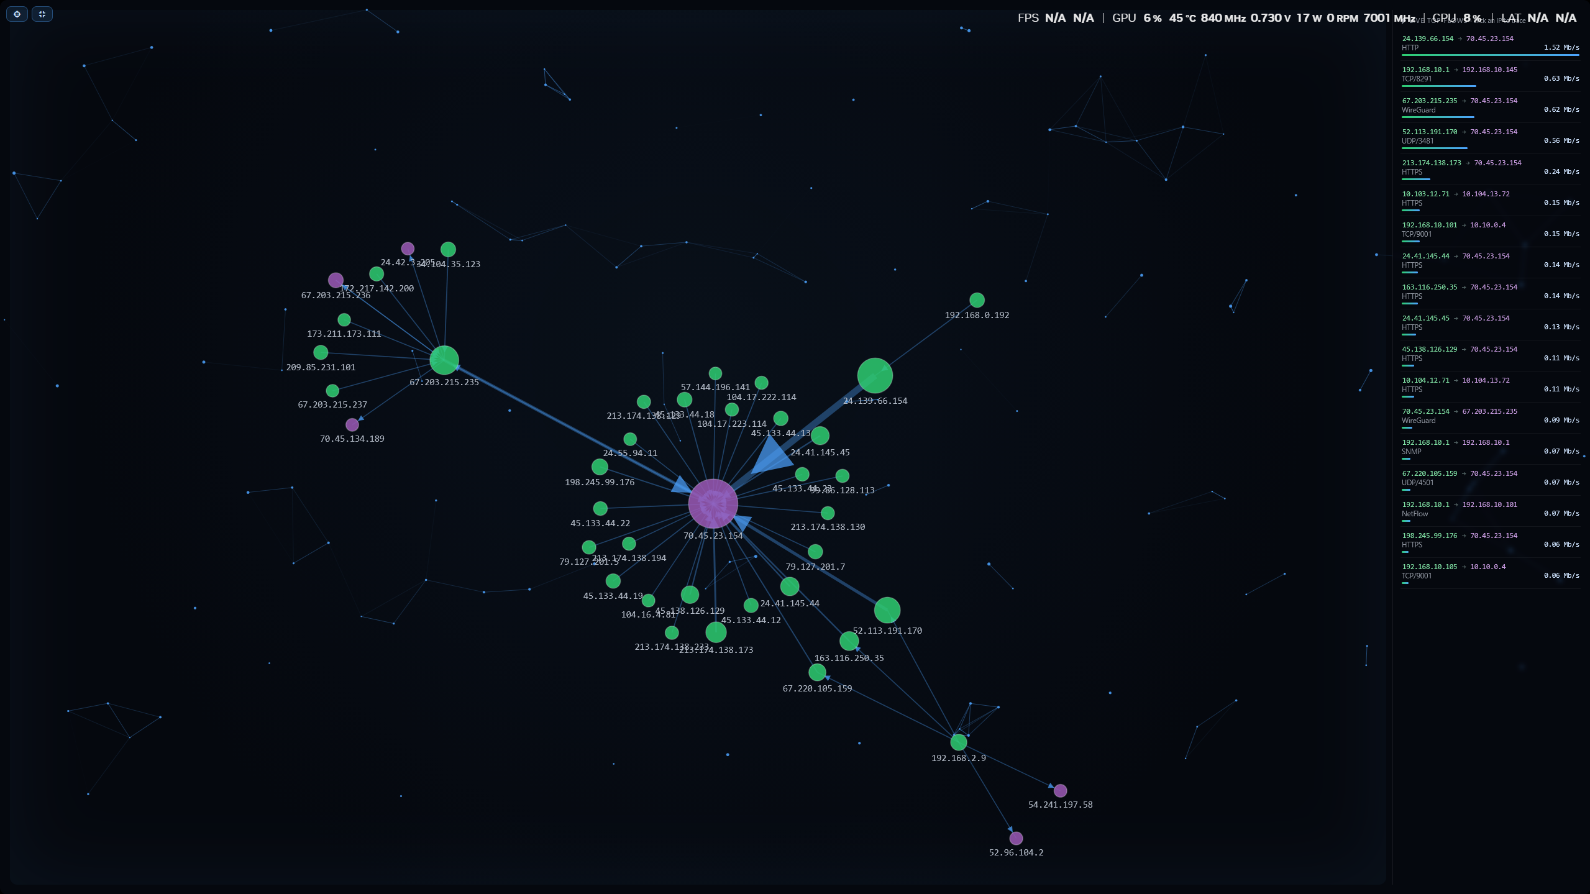This screenshot has height=894, width=1590.
Task: Select the hub node 67.203.215.235
Action: [444, 360]
